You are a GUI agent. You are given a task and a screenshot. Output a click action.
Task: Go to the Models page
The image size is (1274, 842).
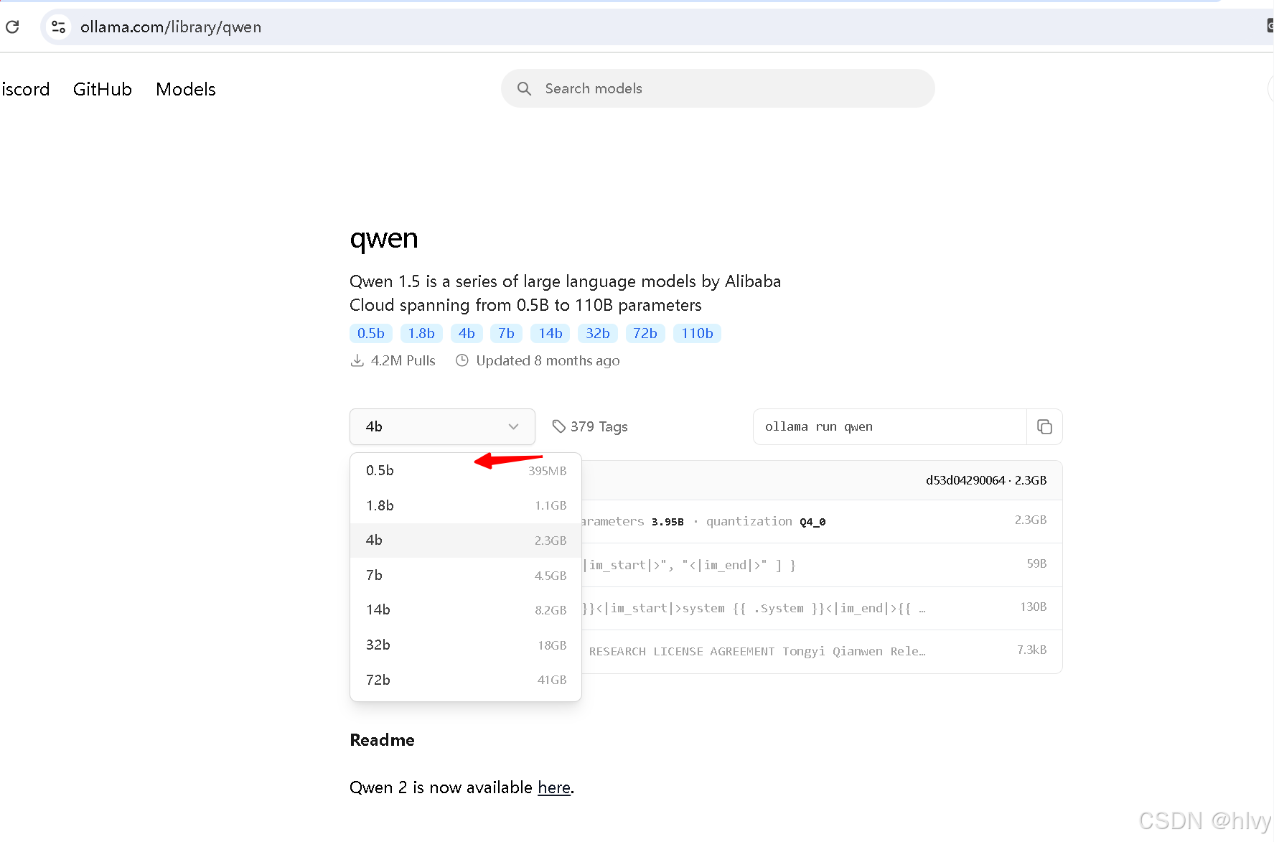[x=186, y=89]
